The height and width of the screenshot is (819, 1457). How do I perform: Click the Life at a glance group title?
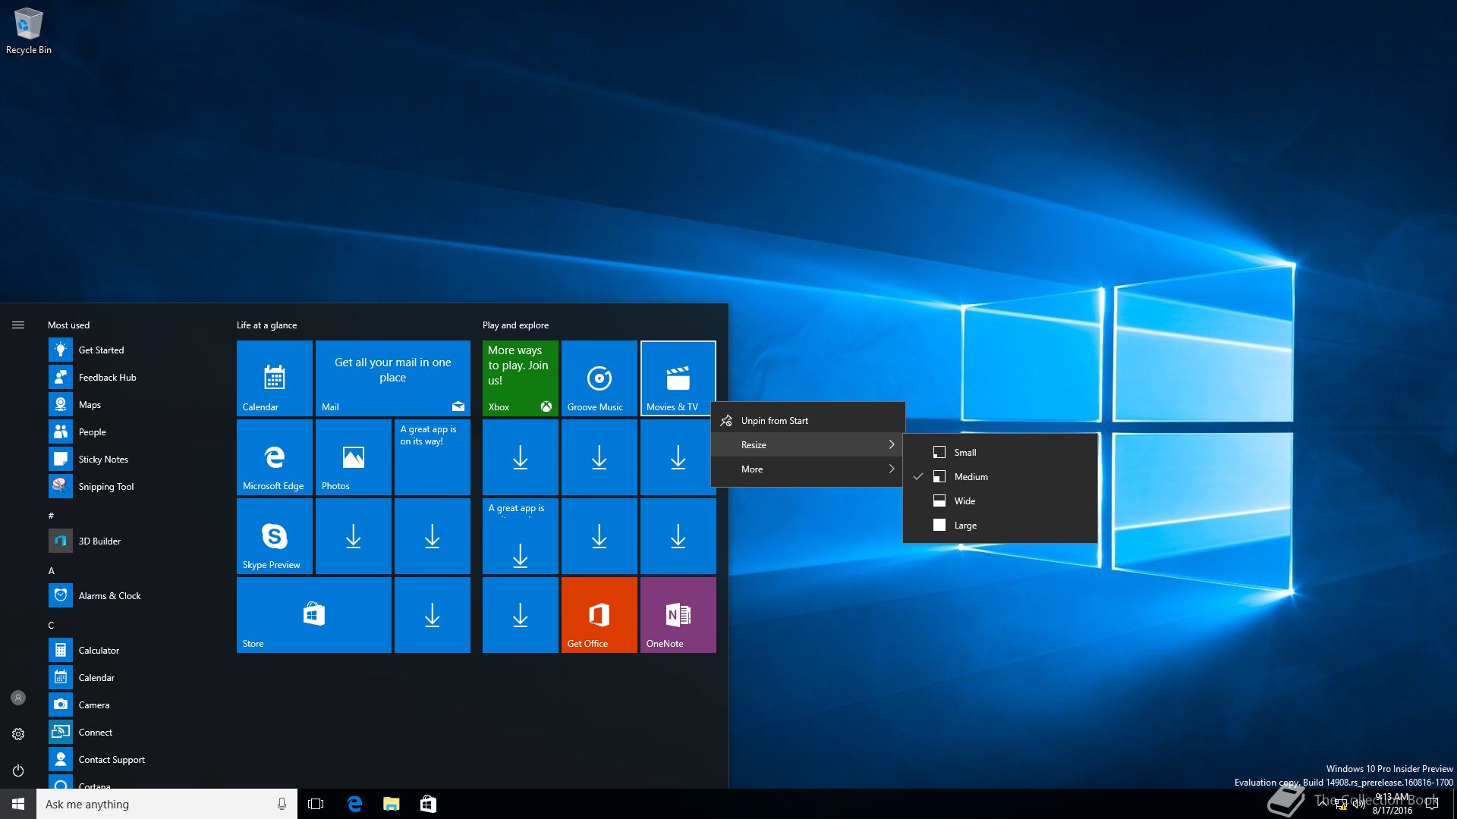tap(266, 325)
